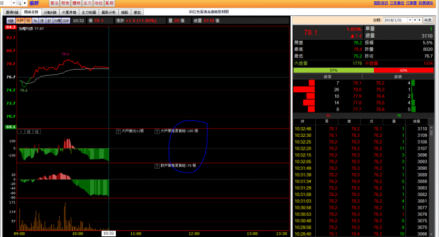This screenshot has width=439, height=237.
Task: Click the 主力 toolbar button
Action: (87, 3)
